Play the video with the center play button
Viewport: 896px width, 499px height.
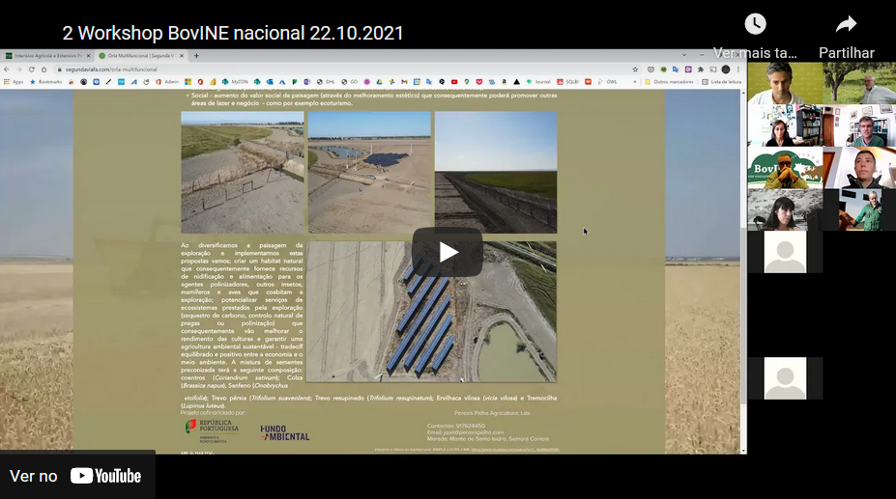click(448, 252)
